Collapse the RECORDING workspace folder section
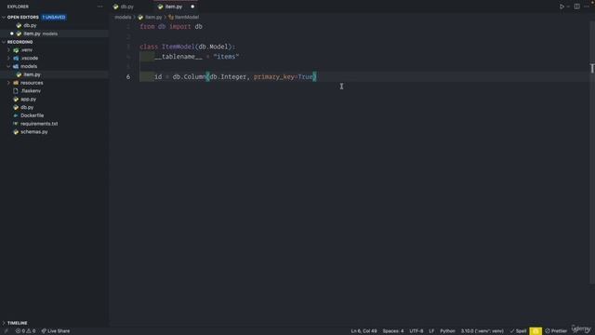This screenshot has width=595, height=335. click(20, 42)
